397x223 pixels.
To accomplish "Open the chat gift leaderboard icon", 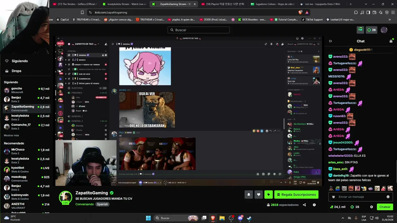I will coord(391,41).
